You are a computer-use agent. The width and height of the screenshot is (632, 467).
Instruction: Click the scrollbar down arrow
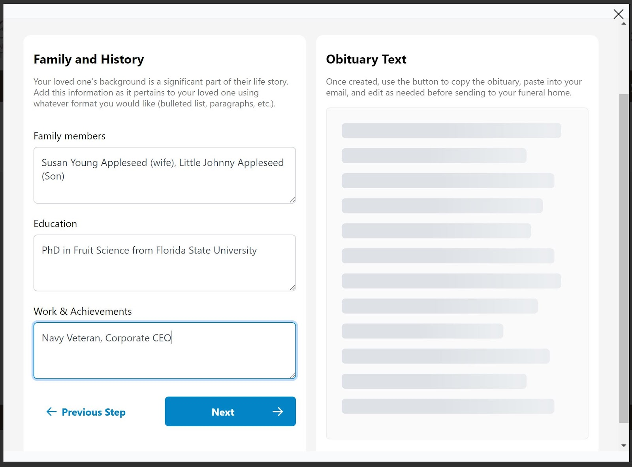(x=624, y=446)
